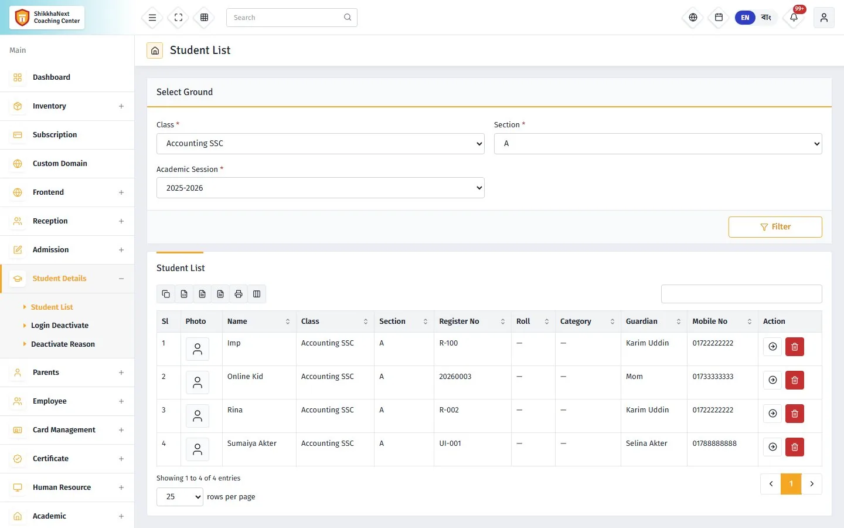Click the print icon in table toolbar
The height and width of the screenshot is (528, 844).
(x=239, y=294)
